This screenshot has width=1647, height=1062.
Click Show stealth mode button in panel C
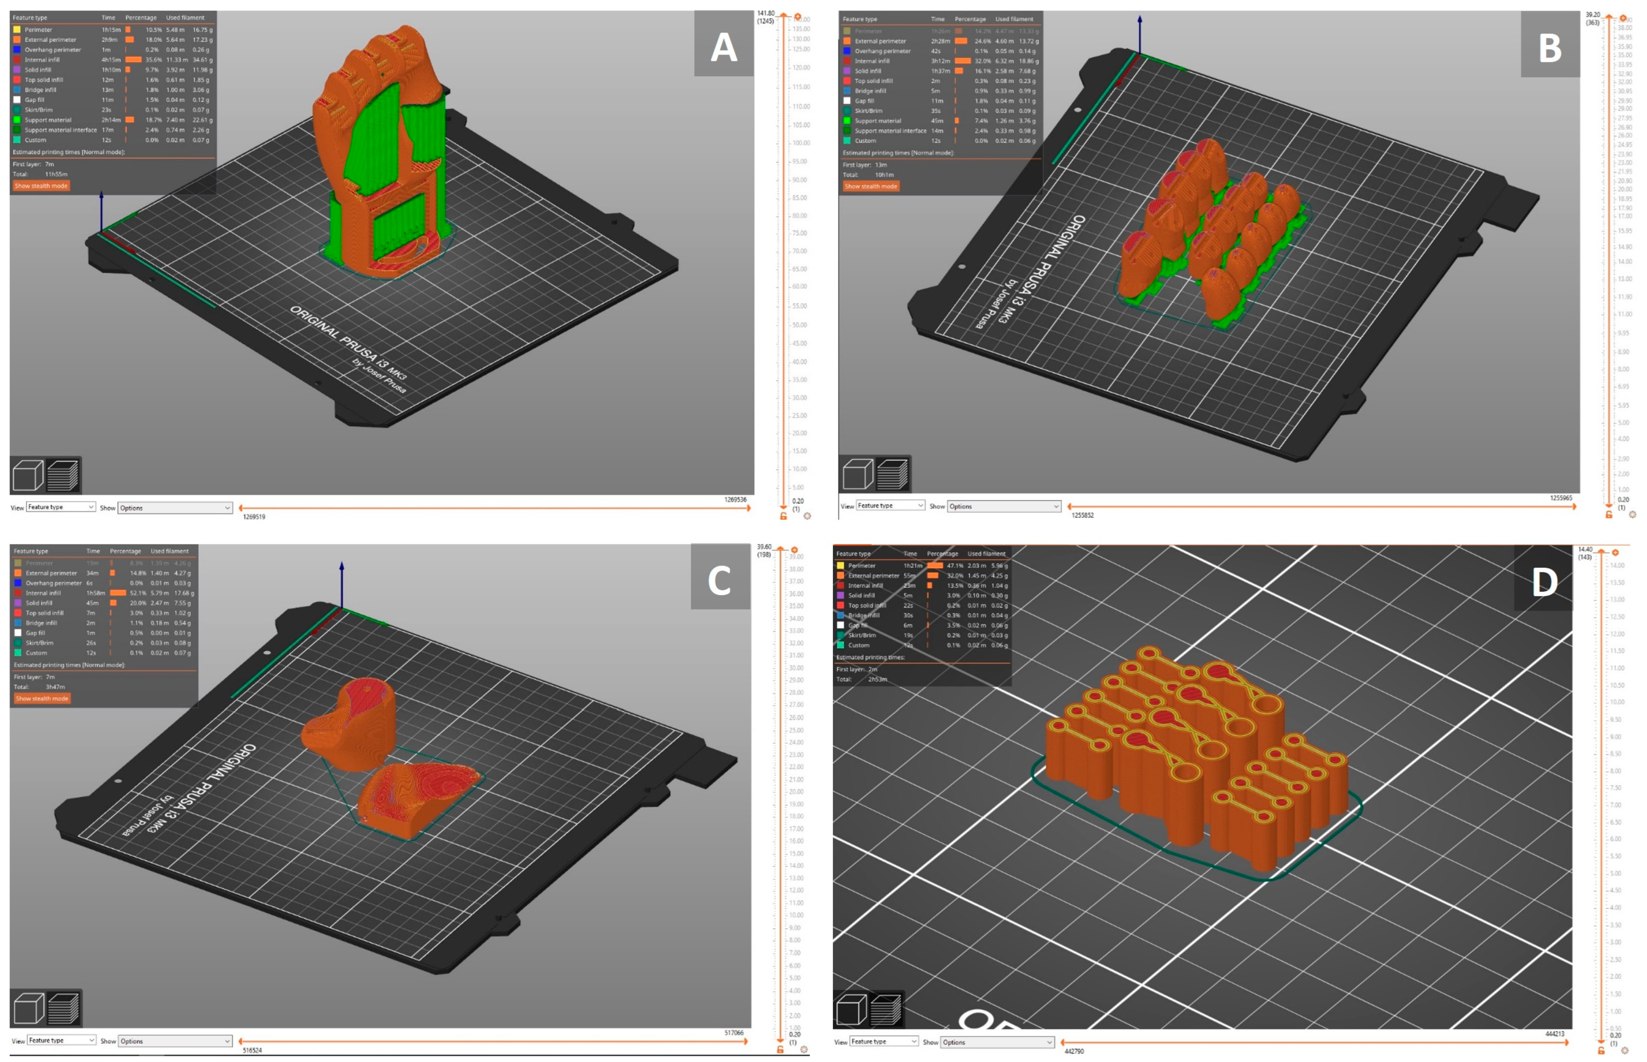pyautogui.click(x=42, y=699)
